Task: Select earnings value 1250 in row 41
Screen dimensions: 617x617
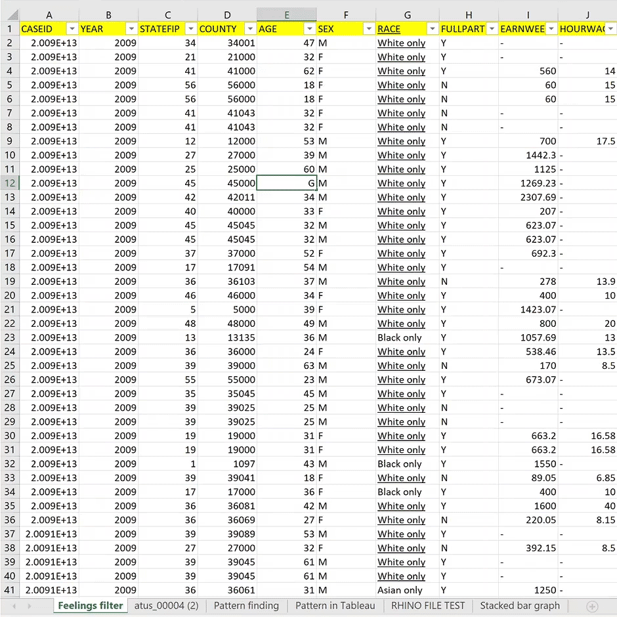Action: click(528, 590)
